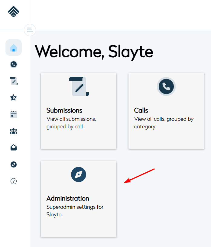Screen dimensions: 211x247
Task: Open the people group icon in the sidebar
Action: click(x=14, y=131)
